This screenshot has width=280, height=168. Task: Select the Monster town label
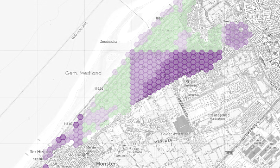coord(106,164)
